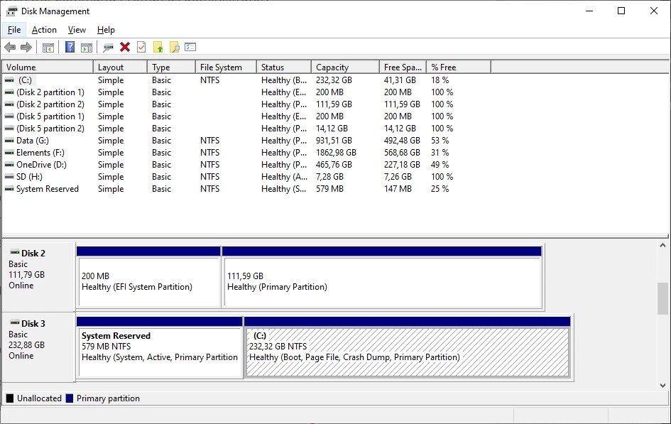671x424 pixels.
Task: Click the Back arrow toolbar icon
Action: pos(10,47)
